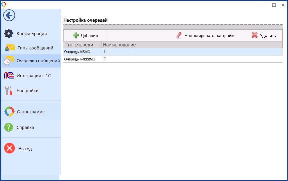
Task: Open the Конфигурации section
Action: click(x=32, y=34)
